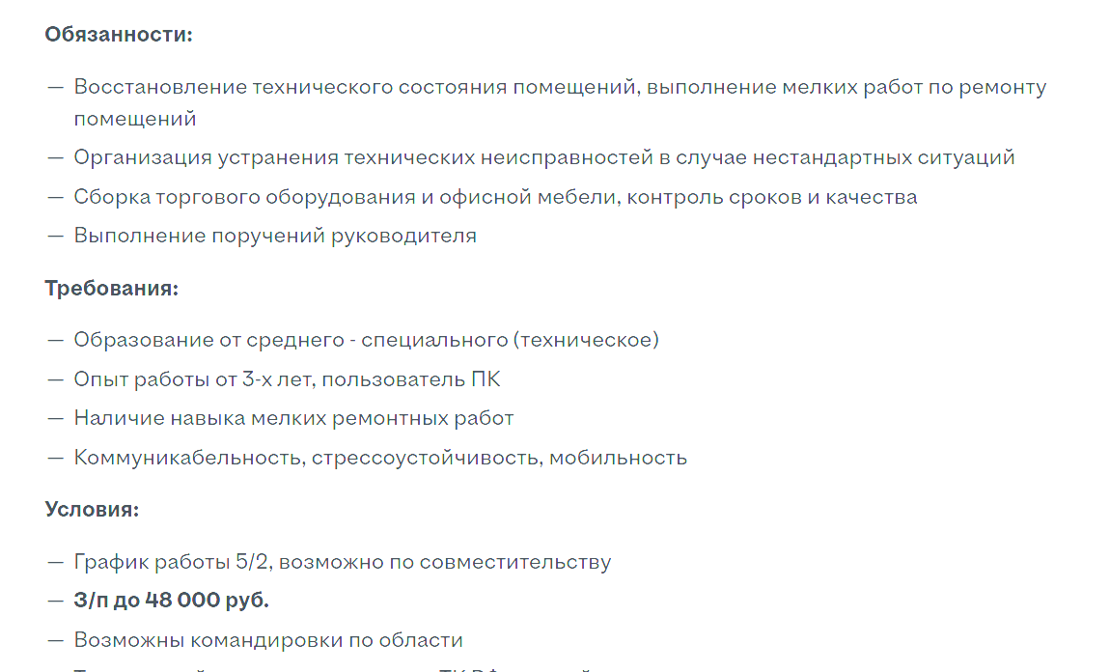
Task: Select the Организация устранения технических неисправностей line
Action: coord(543,157)
